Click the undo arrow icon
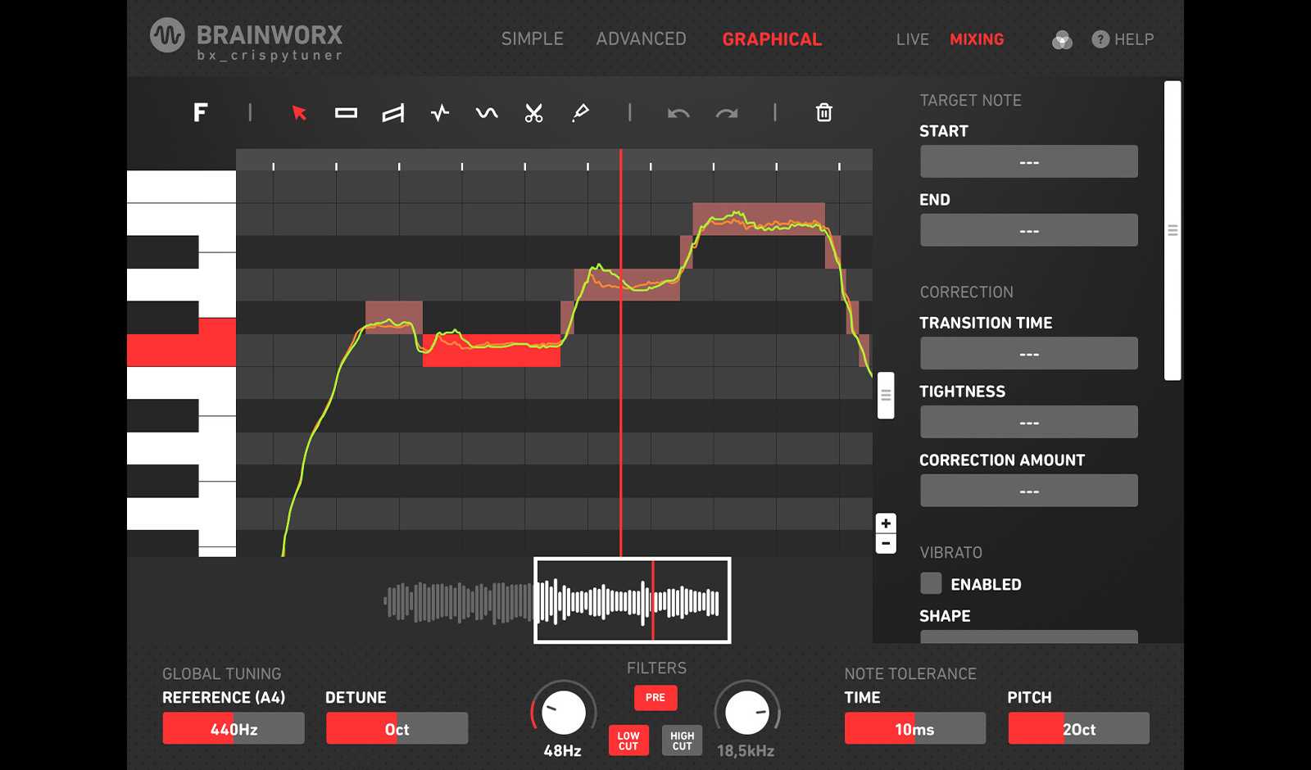This screenshot has width=1311, height=770. [x=678, y=113]
